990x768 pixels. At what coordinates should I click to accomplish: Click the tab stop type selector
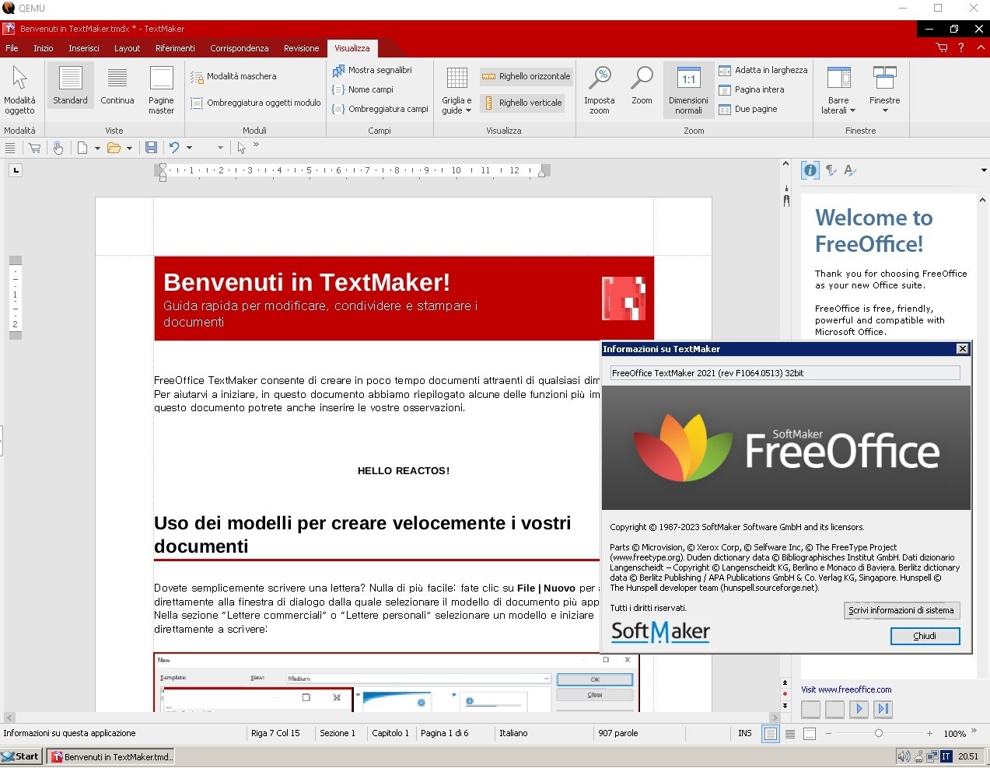[16, 170]
